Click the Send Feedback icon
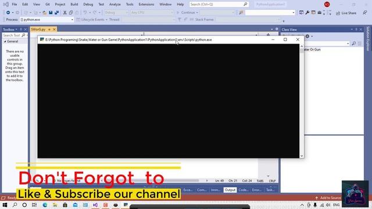372x209 pixels. (365, 13)
